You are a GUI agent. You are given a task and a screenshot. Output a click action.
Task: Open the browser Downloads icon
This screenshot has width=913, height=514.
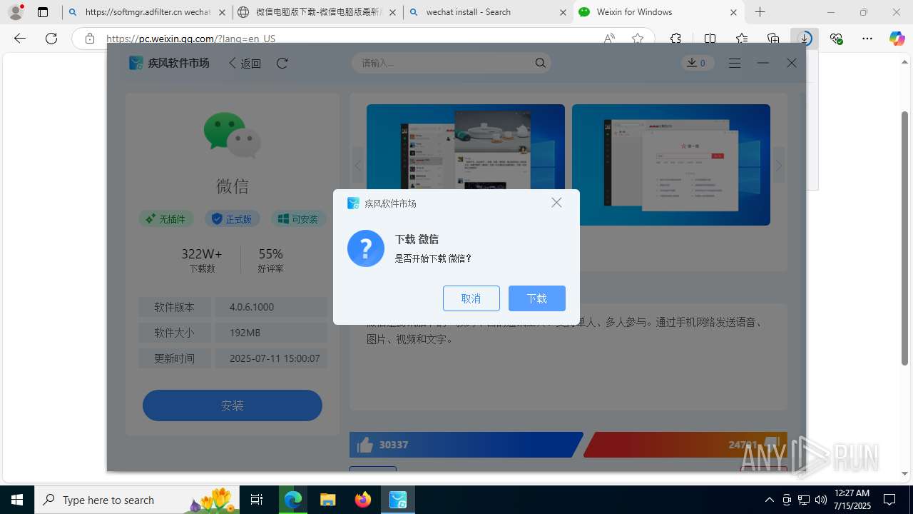pos(805,39)
